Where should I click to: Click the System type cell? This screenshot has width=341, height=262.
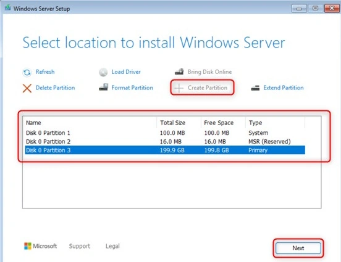(258, 133)
